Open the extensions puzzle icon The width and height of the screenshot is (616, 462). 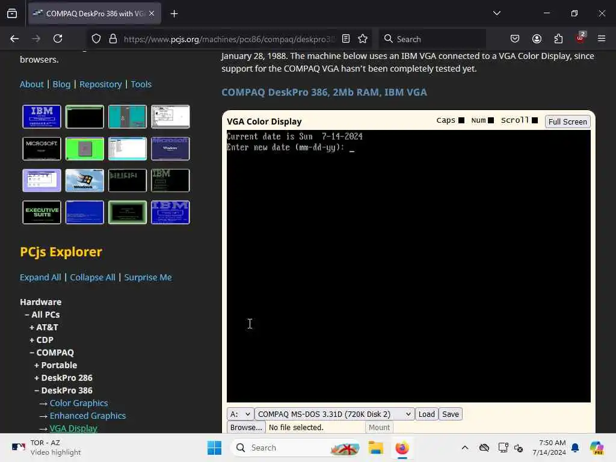(558, 38)
